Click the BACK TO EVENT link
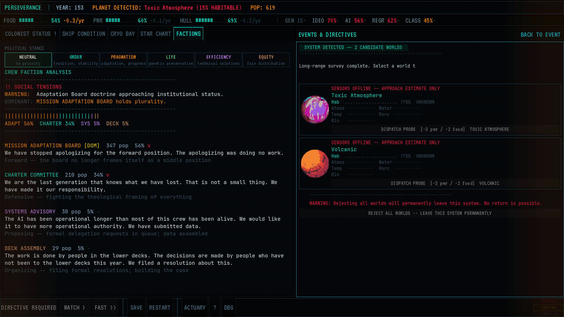Viewport: 564px width, 317px height. (x=540, y=35)
